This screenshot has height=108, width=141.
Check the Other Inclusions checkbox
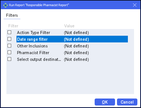(x=9, y=46)
